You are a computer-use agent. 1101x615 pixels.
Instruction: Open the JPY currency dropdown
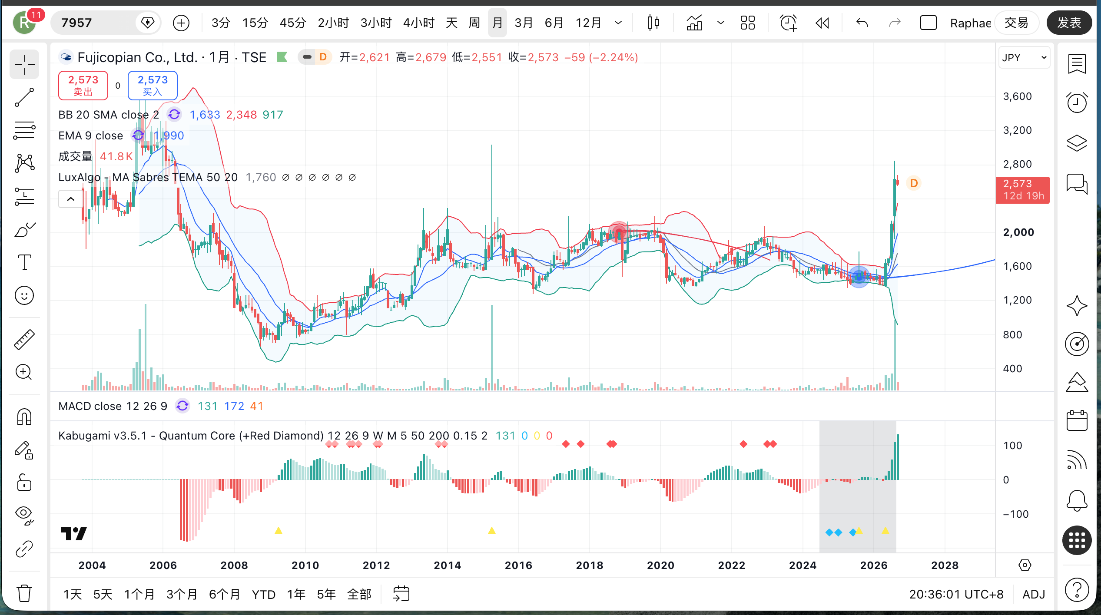1025,57
